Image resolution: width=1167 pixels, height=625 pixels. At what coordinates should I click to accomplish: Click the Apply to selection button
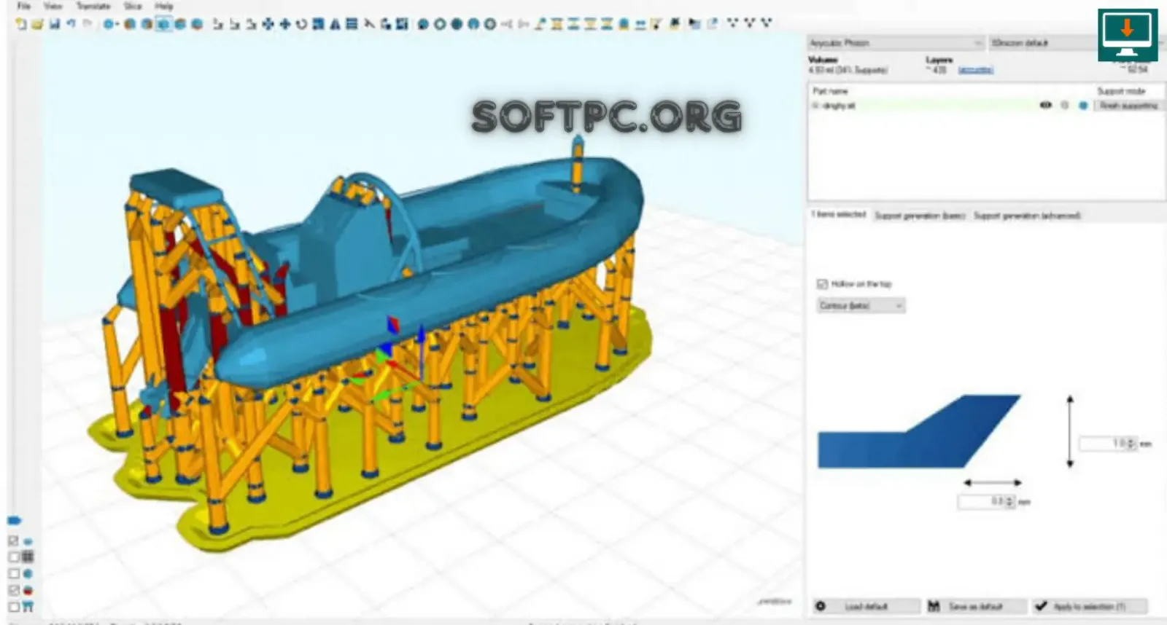tap(1089, 606)
